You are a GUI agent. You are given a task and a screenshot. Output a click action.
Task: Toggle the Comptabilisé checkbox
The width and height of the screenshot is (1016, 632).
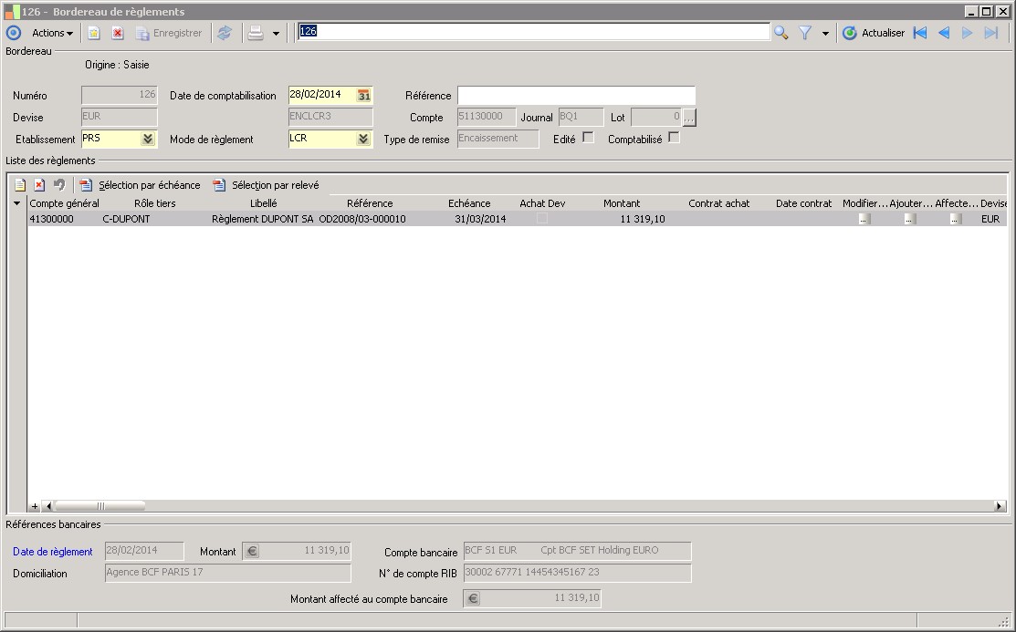674,138
